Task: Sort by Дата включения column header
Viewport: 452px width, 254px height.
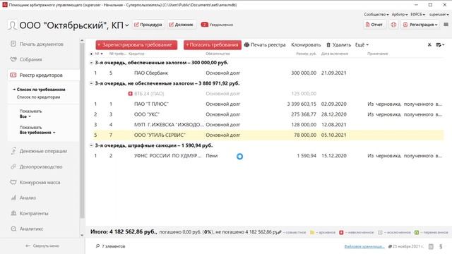Action: coord(335,54)
